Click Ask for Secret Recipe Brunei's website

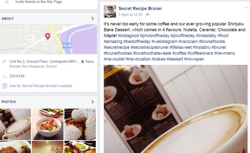(x=41, y=86)
